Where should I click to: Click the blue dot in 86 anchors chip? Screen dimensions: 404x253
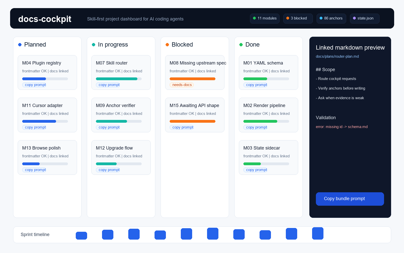tap(321, 18)
